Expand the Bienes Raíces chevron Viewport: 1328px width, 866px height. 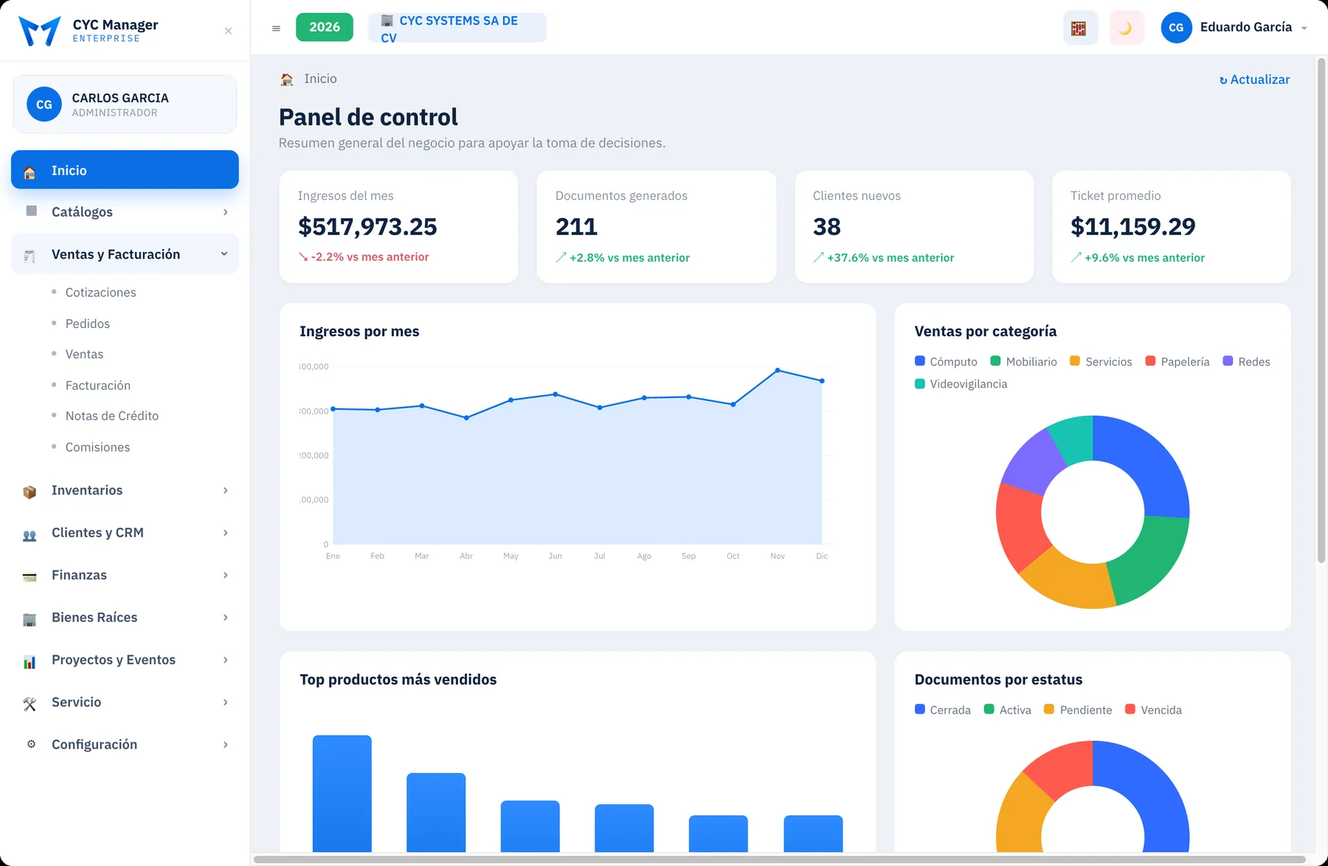tap(225, 618)
